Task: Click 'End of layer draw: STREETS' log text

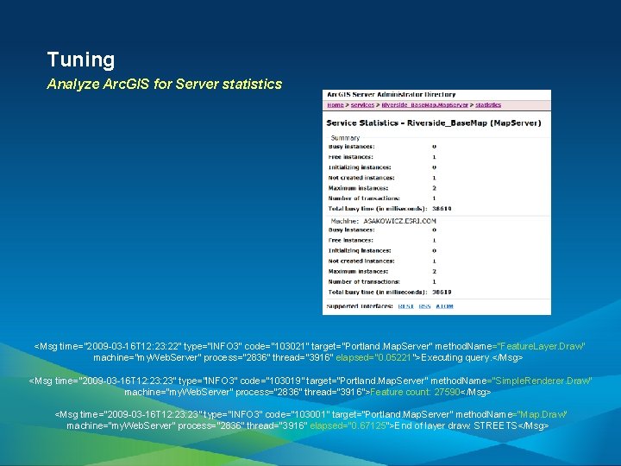Action: [x=455, y=426]
